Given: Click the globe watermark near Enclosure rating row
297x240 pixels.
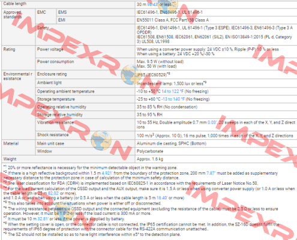Looking at the screenshot, I should click(131, 74).
